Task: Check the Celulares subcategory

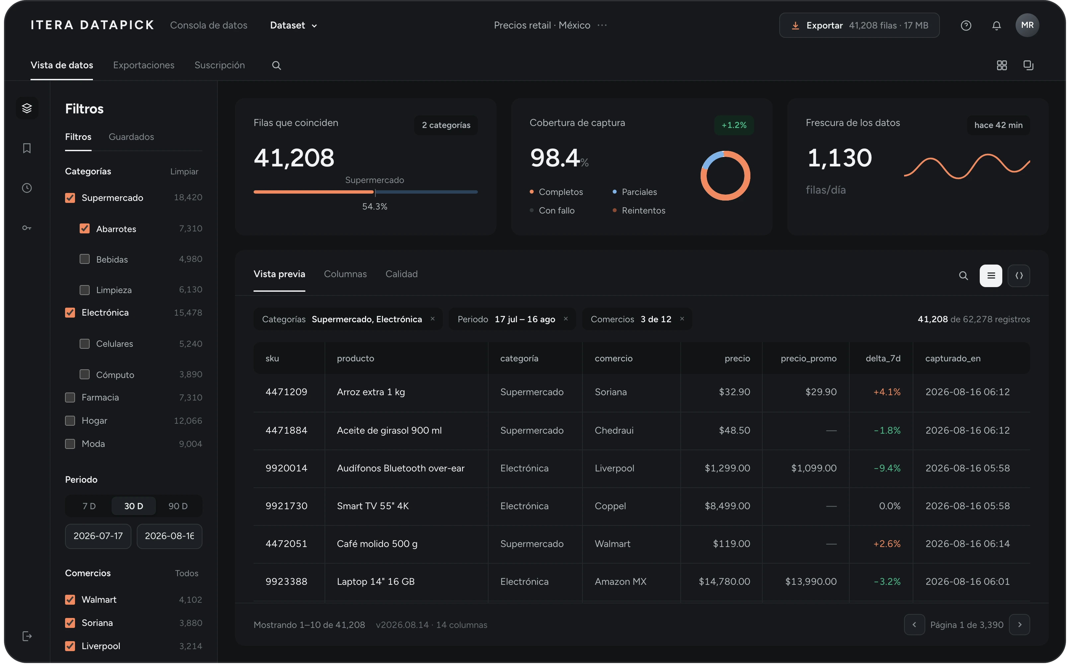Action: [84, 343]
